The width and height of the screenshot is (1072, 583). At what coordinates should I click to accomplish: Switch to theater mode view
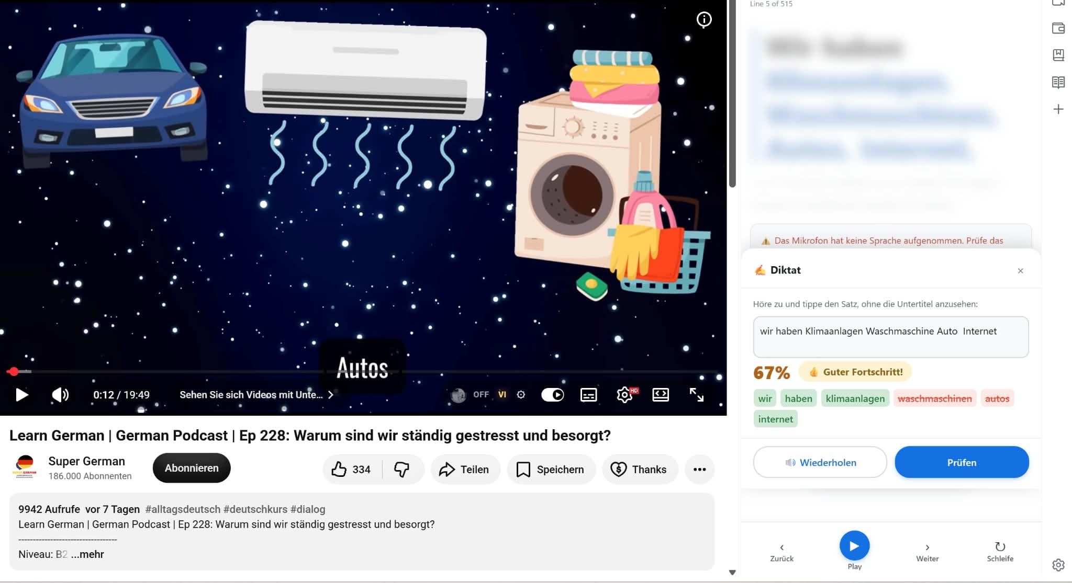661,395
